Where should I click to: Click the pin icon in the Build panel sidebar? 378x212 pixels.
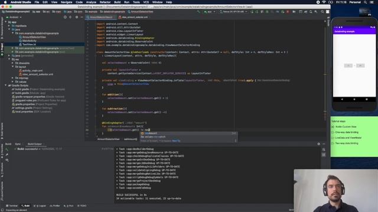tap(6, 154)
